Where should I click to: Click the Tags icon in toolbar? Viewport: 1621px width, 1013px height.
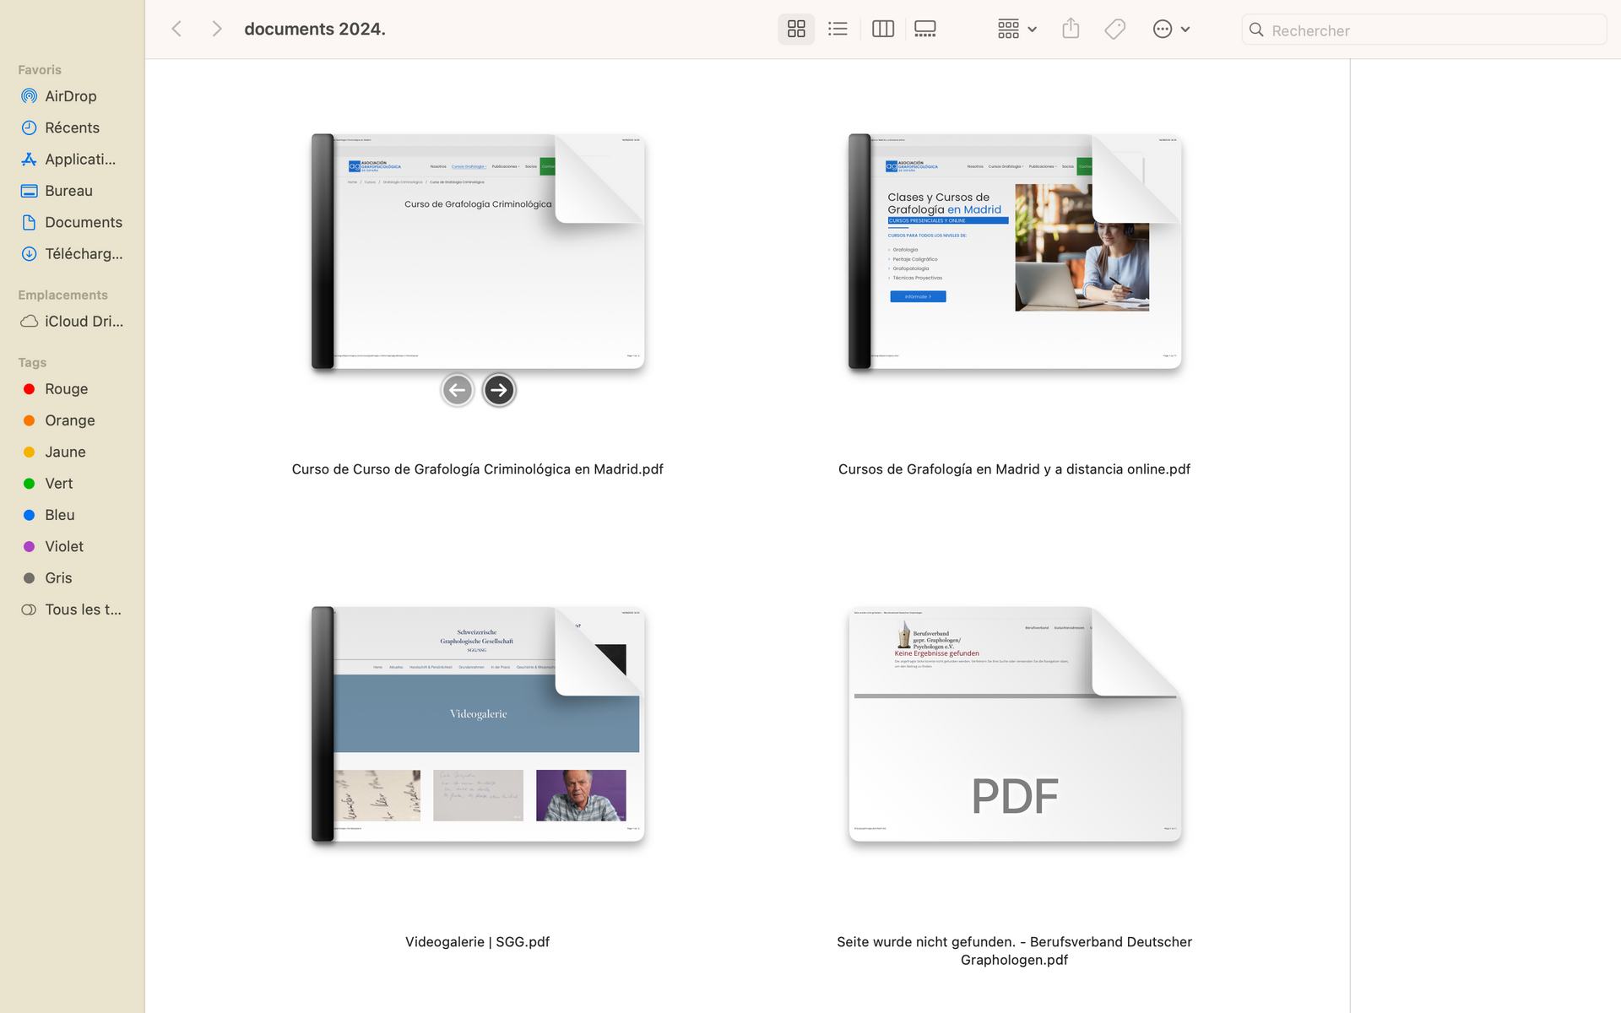1114,30
